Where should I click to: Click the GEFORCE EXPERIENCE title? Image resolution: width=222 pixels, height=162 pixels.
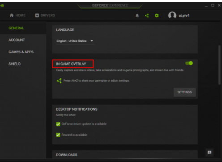110,5
